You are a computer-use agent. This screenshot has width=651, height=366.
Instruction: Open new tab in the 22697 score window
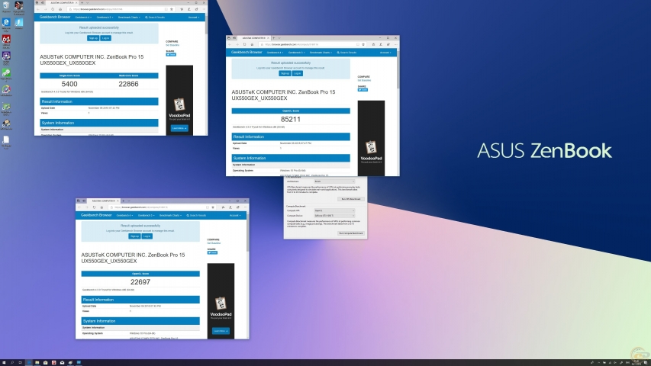click(x=124, y=201)
